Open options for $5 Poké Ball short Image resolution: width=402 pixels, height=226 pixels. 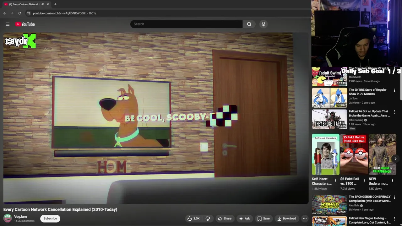pyautogui.click(x=364, y=180)
